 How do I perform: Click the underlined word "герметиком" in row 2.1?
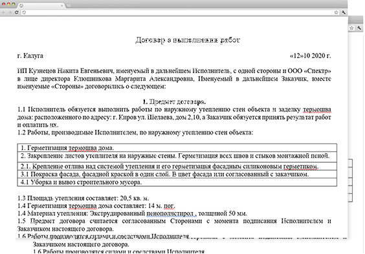301,166
